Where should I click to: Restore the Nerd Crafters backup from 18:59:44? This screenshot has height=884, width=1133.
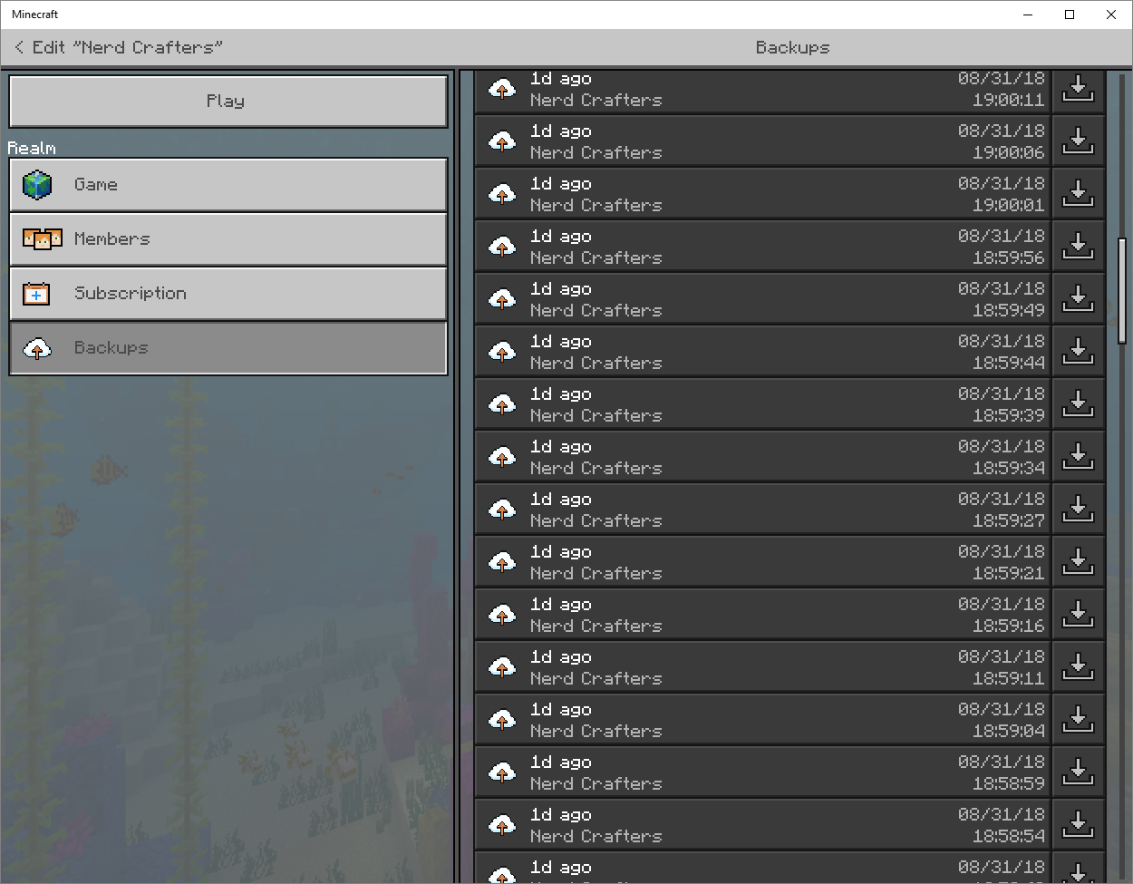762,351
